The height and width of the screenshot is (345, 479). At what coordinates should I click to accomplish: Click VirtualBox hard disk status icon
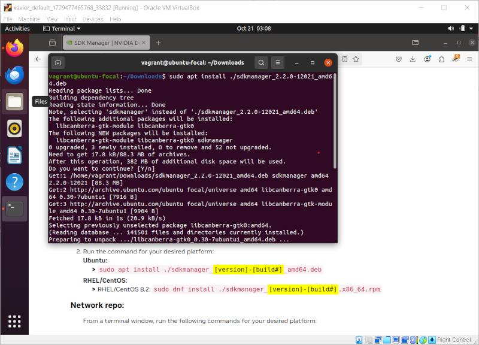click(359, 340)
